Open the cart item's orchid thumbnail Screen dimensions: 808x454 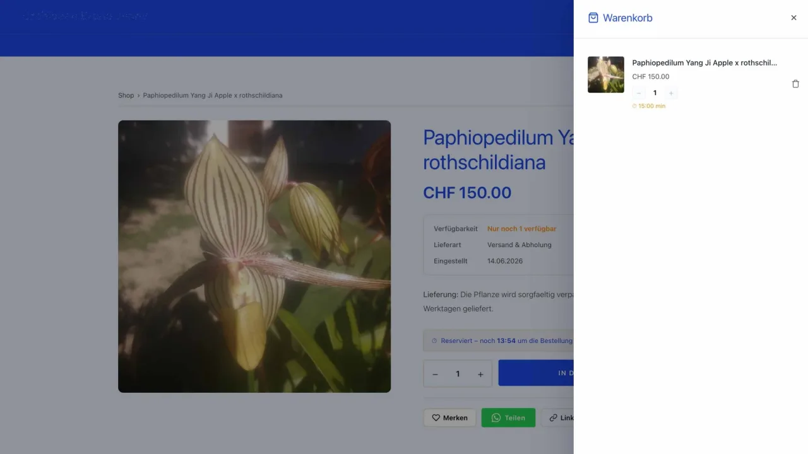click(x=606, y=74)
